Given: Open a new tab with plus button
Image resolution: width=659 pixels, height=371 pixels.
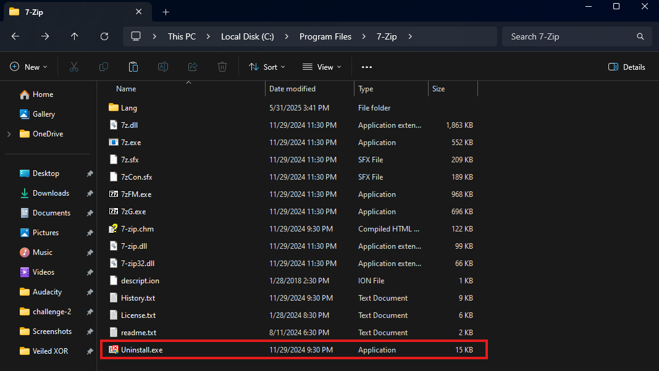Looking at the screenshot, I should (x=166, y=12).
